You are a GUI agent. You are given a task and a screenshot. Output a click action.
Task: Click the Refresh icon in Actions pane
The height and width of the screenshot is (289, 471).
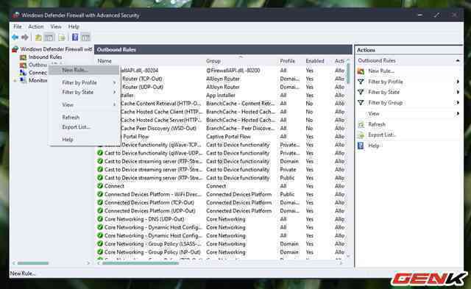[x=361, y=124]
